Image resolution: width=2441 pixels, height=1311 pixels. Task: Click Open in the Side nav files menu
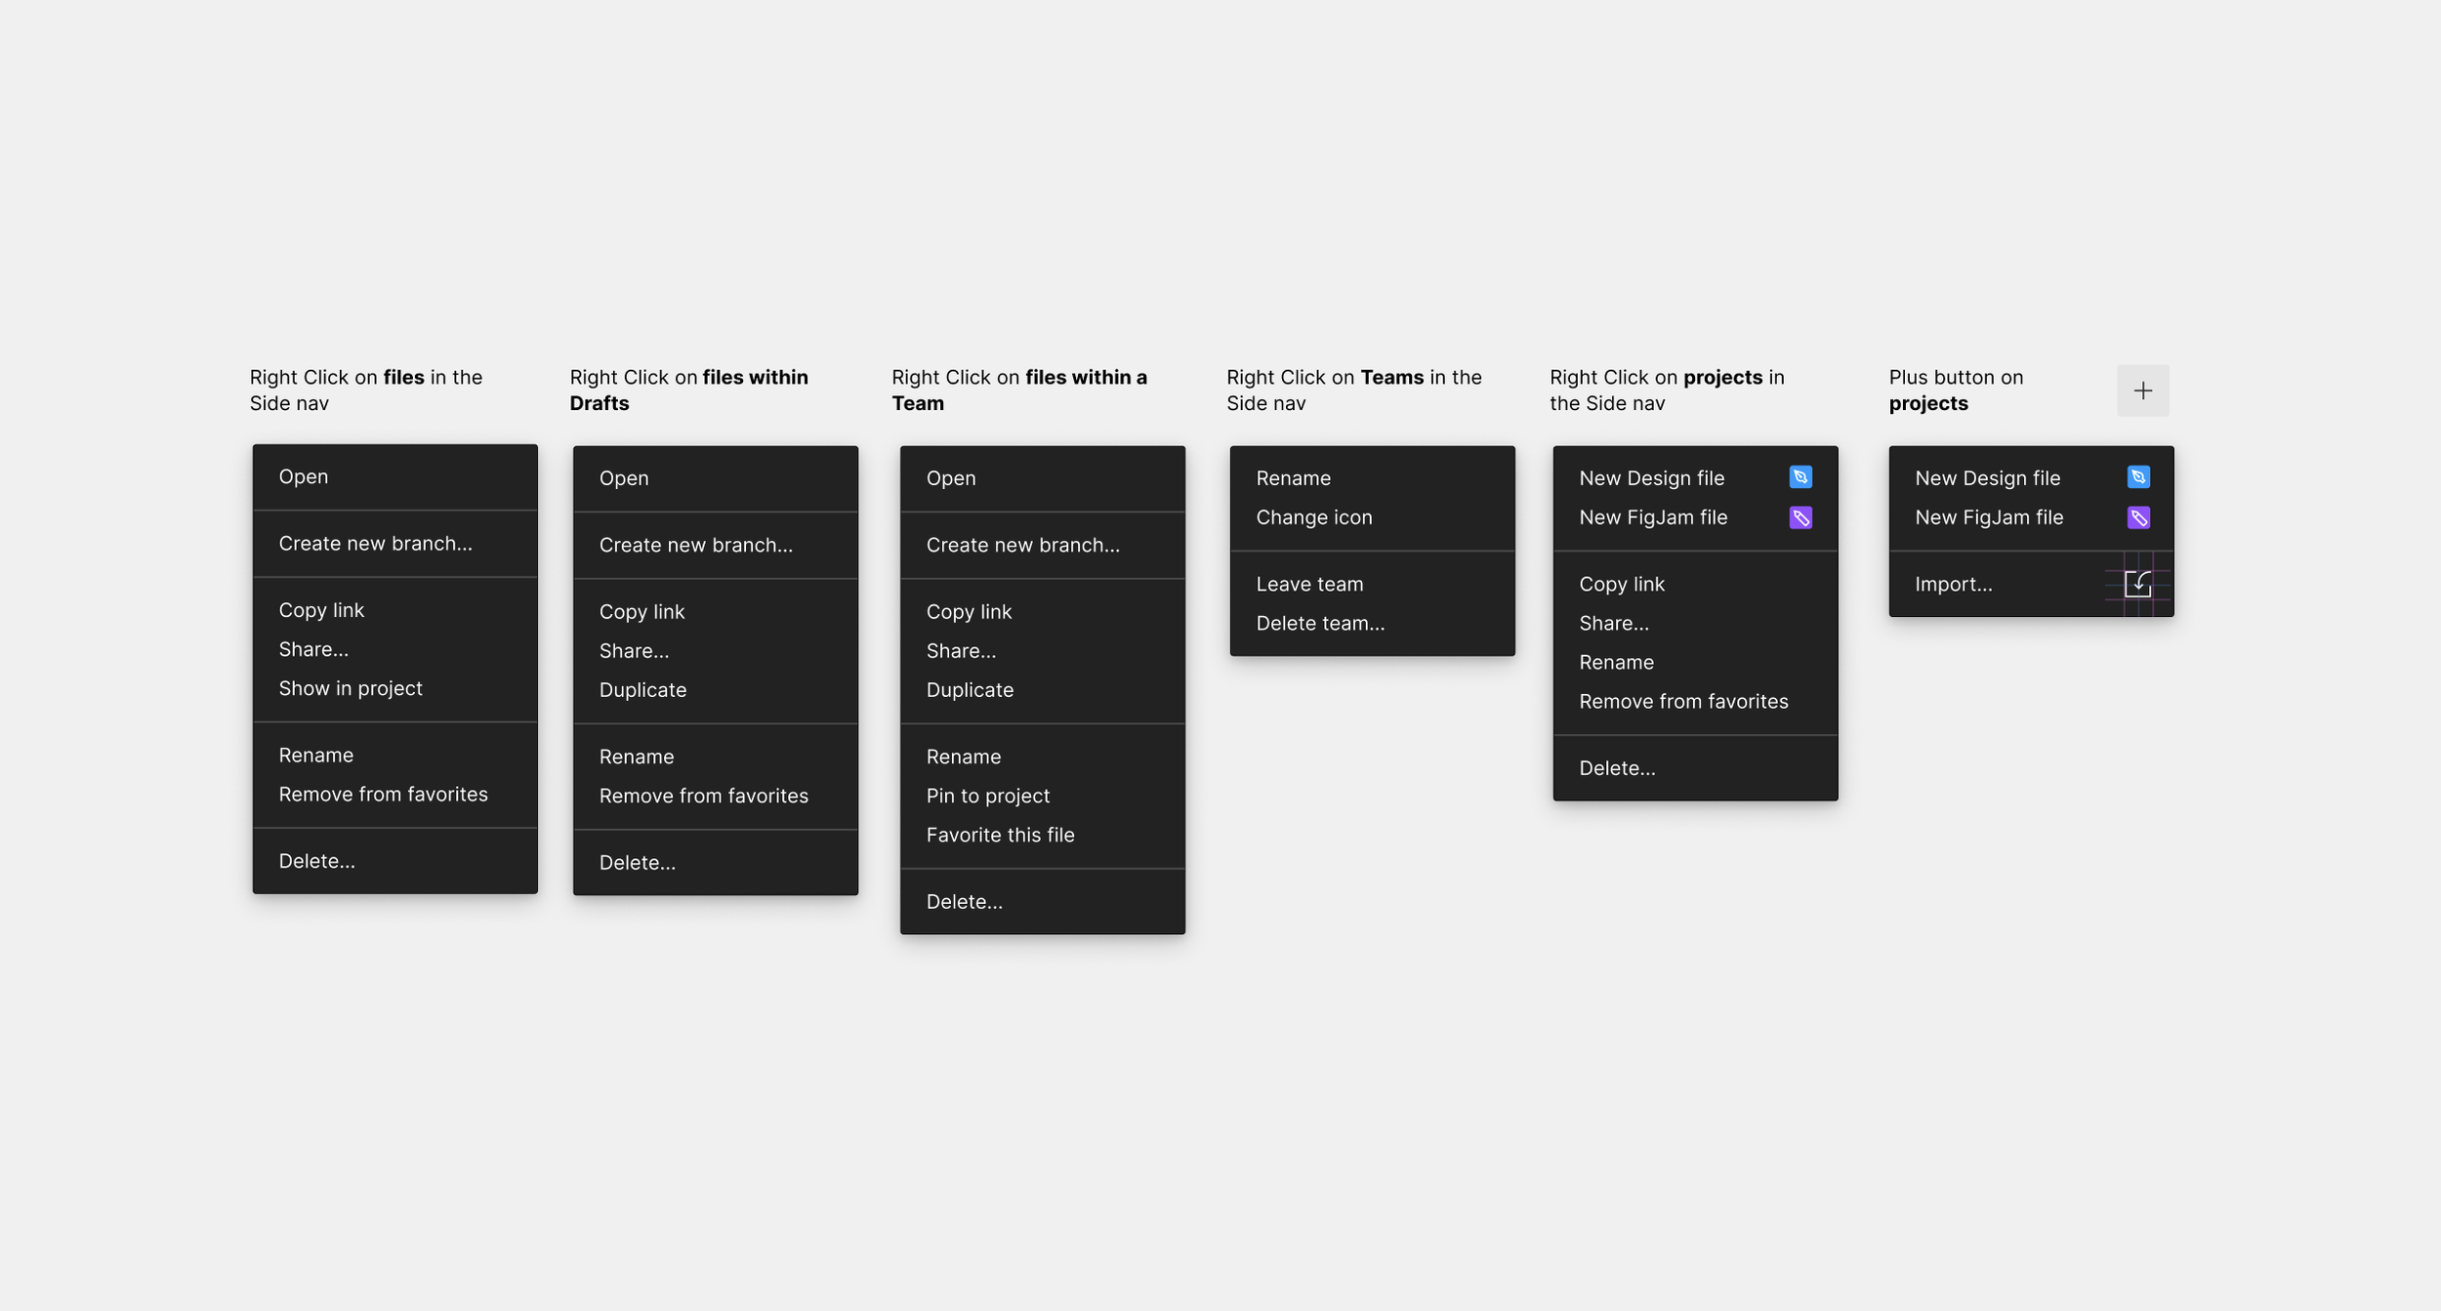coord(303,476)
